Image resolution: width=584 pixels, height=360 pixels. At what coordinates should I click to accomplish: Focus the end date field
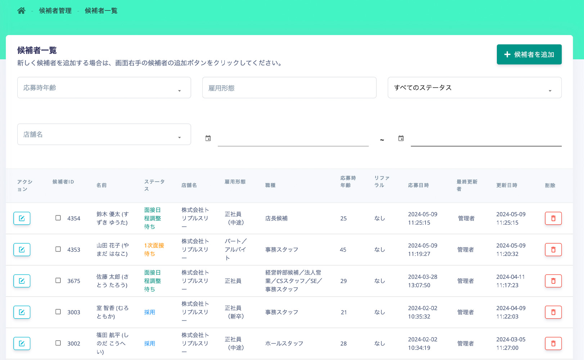[x=486, y=138]
